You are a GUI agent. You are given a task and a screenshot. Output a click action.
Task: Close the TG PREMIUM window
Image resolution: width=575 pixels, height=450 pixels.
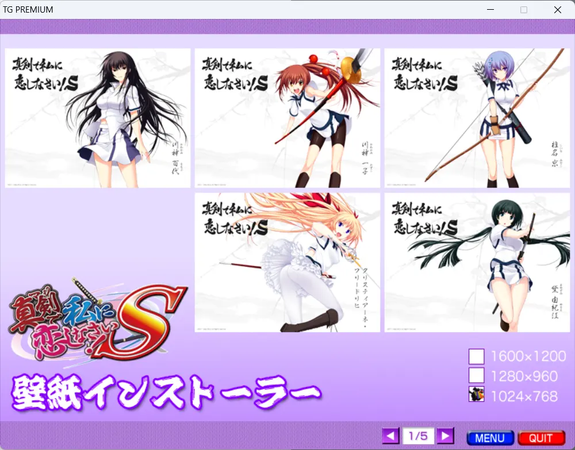tap(557, 10)
